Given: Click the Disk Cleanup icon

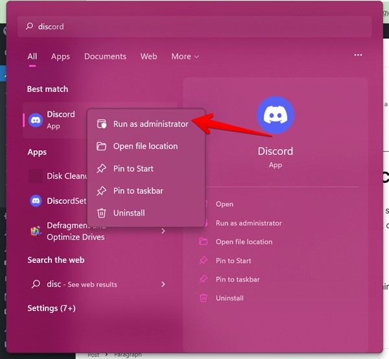Looking at the screenshot, I should pyautogui.click(x=36, y=176).
